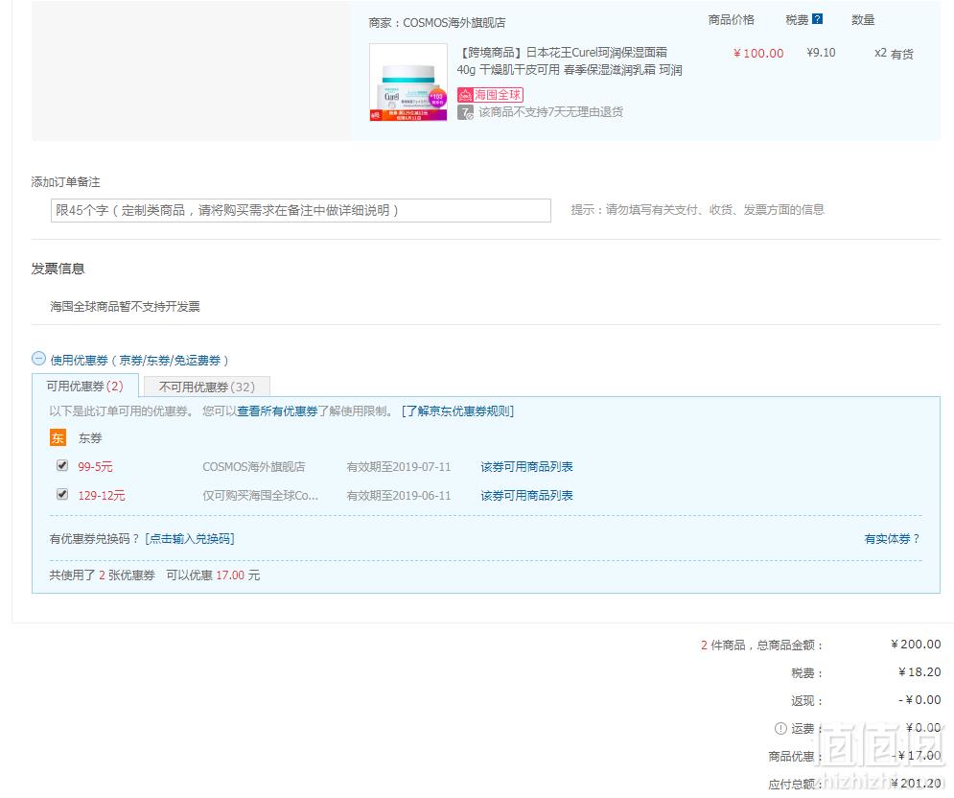Image resolution: width=954 pixels, height=798 pixels.
Task: Click the 有效期至2019-07-11 expiry text
Action: [x=399, y=467]
